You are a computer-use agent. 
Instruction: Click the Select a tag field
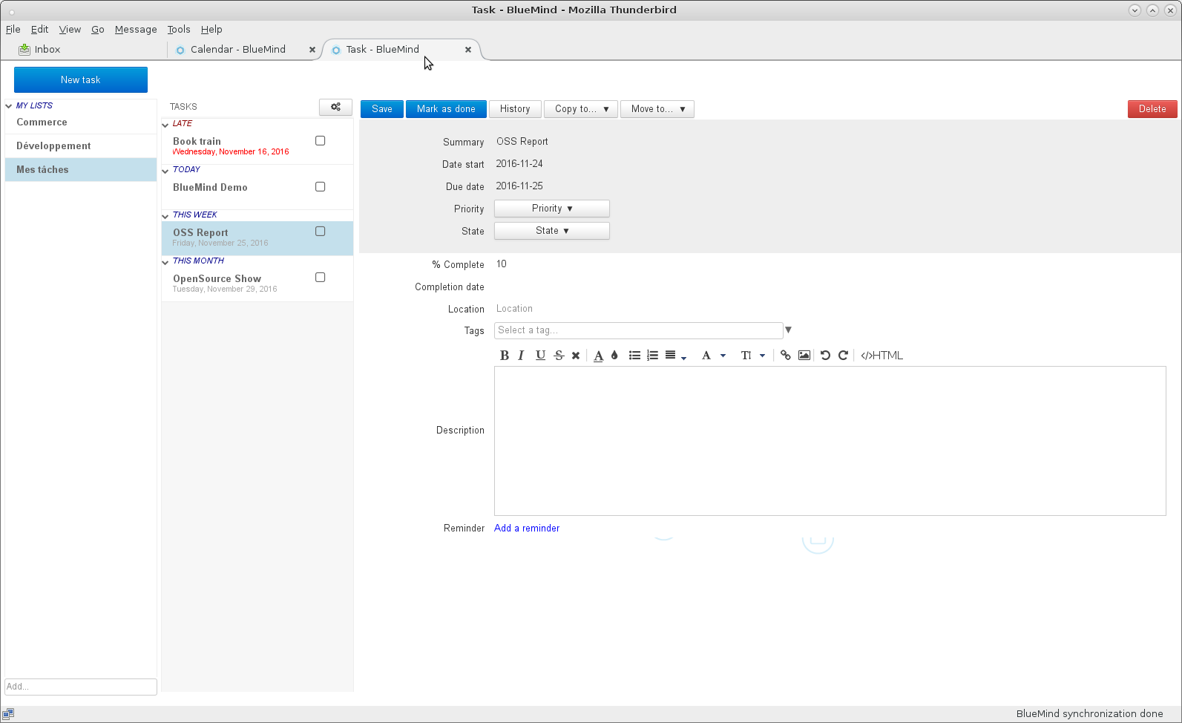click(638, 330)
